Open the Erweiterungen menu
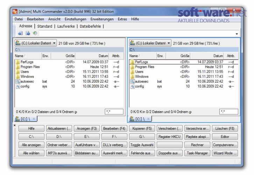The height and width of the screenshot is (175, 254). coord(102,19)
